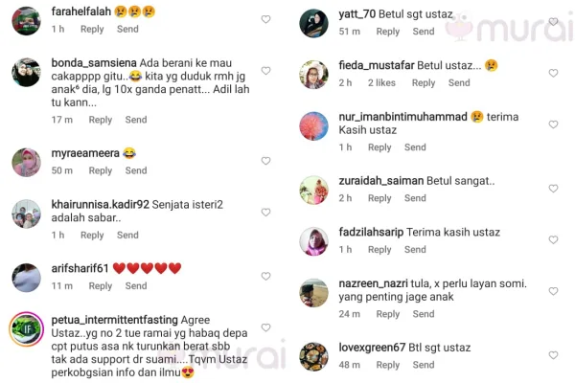Toggle like on petua_intermittentfasting's comment
575x383 pixels.
(x=265, y=327)
